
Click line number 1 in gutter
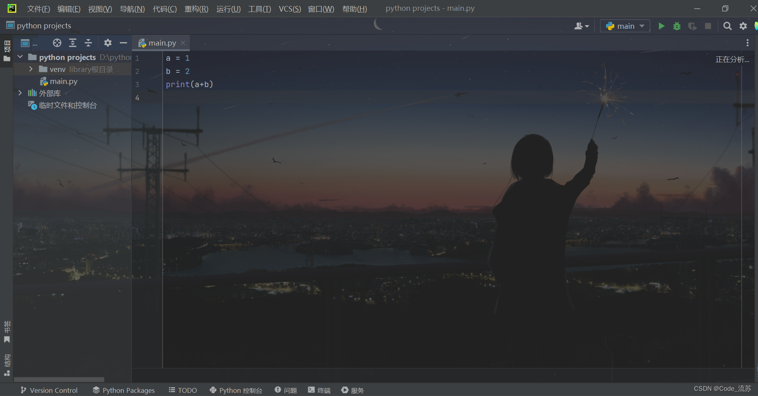tap(137, 58)
